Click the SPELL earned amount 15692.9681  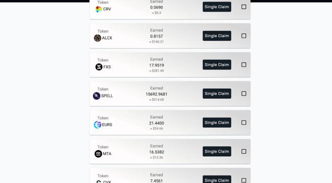156,94
